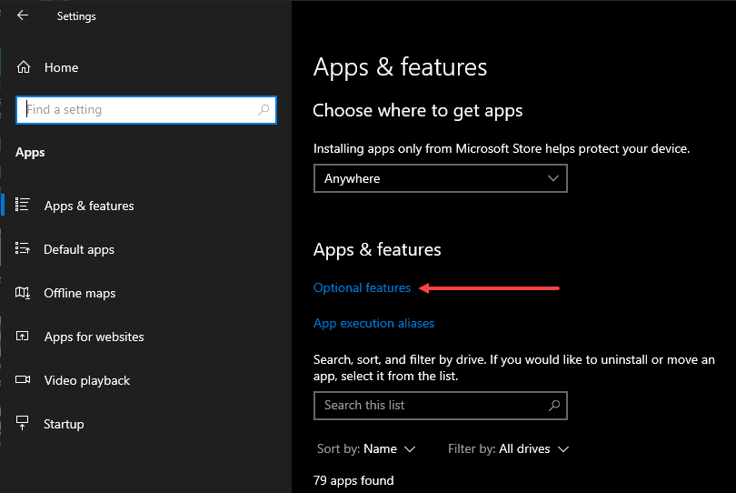Click the Startup icon
736x493 pixels.
(24, 424)
